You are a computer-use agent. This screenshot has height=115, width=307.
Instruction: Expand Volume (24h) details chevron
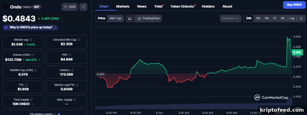[x=40, y=60]
